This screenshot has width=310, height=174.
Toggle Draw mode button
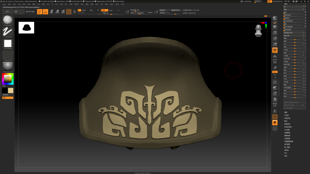pos(45,12)
